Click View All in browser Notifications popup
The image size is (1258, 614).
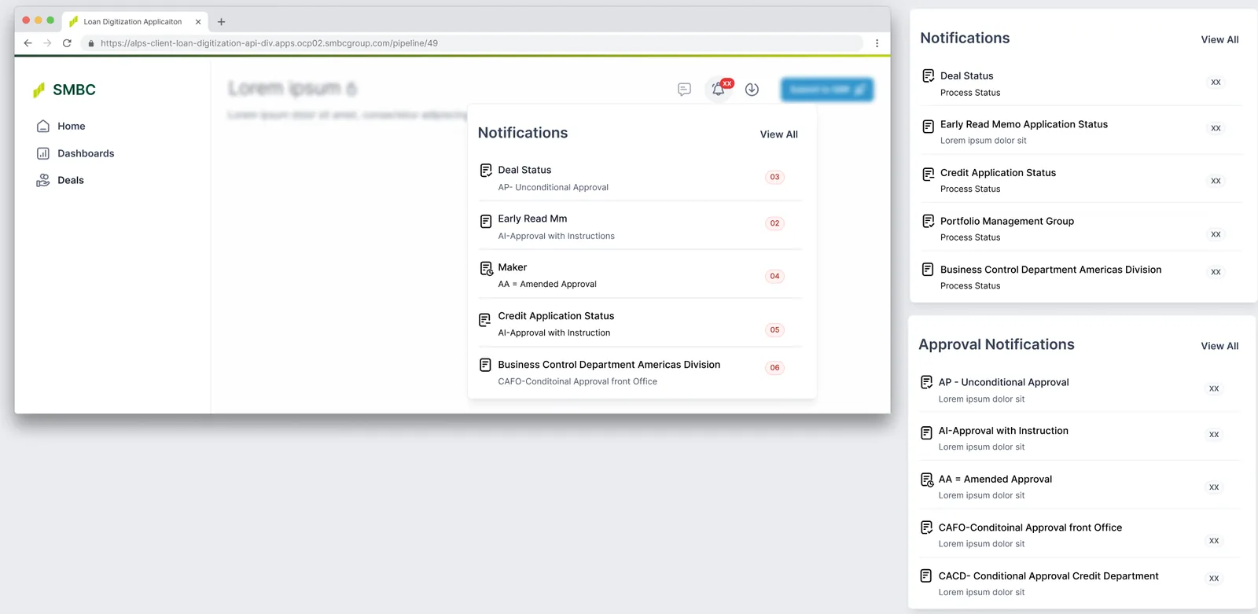click(x=778, y=134)
